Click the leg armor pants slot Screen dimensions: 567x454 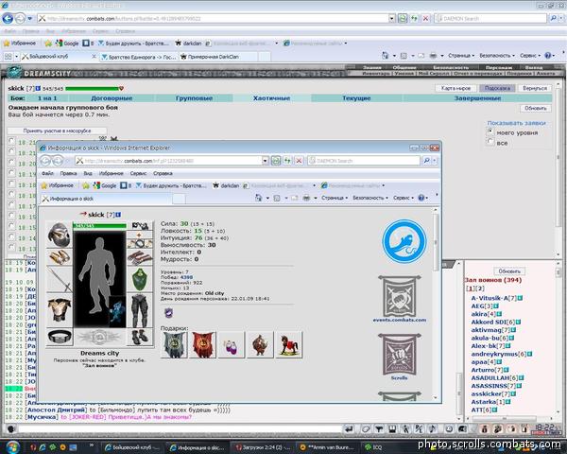coord(140,310)
